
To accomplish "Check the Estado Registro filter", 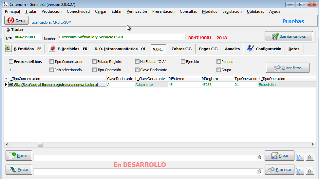I will point(94,62).
